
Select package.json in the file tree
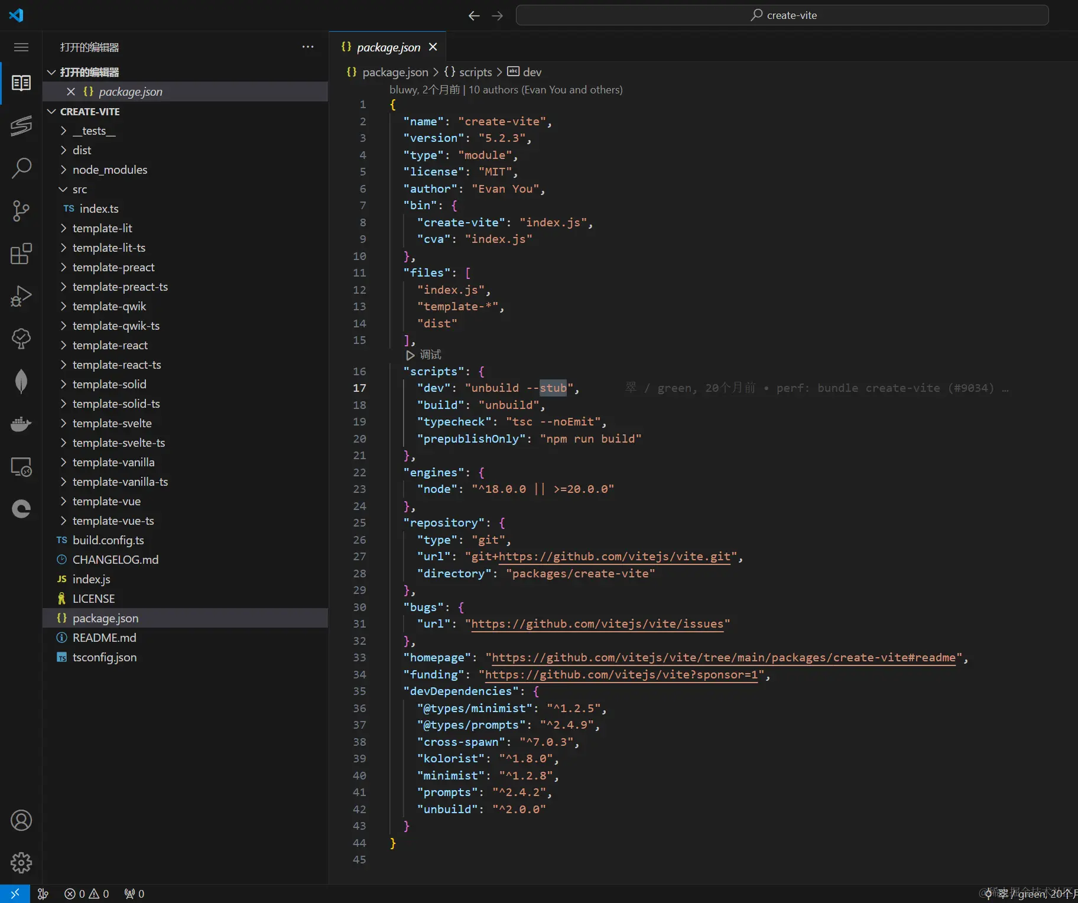(185, 618)
